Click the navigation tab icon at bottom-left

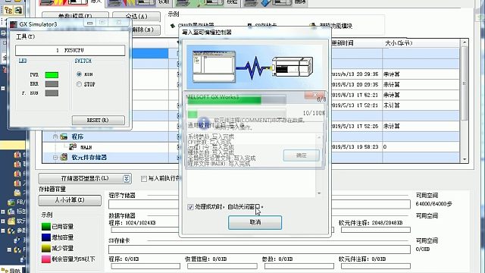[x=5, y=271]
